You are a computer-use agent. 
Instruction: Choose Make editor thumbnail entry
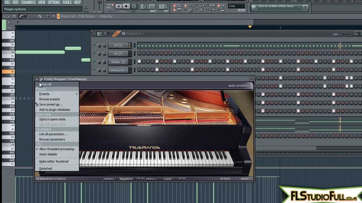pyautogui.click(x=54, y=162)
